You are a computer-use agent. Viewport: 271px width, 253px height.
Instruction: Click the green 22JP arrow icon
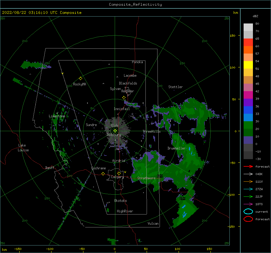[x=248, y=196]
